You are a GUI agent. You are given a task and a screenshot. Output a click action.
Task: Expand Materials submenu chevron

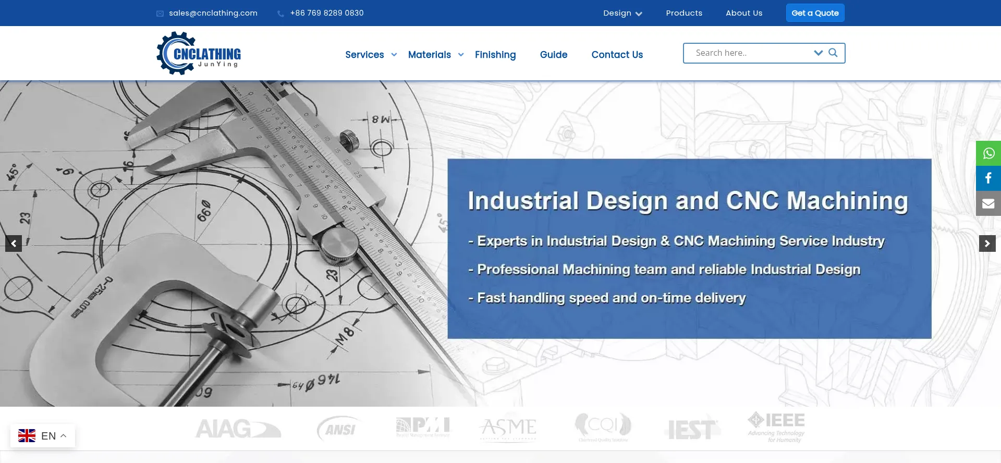click(x=461, y=55)
